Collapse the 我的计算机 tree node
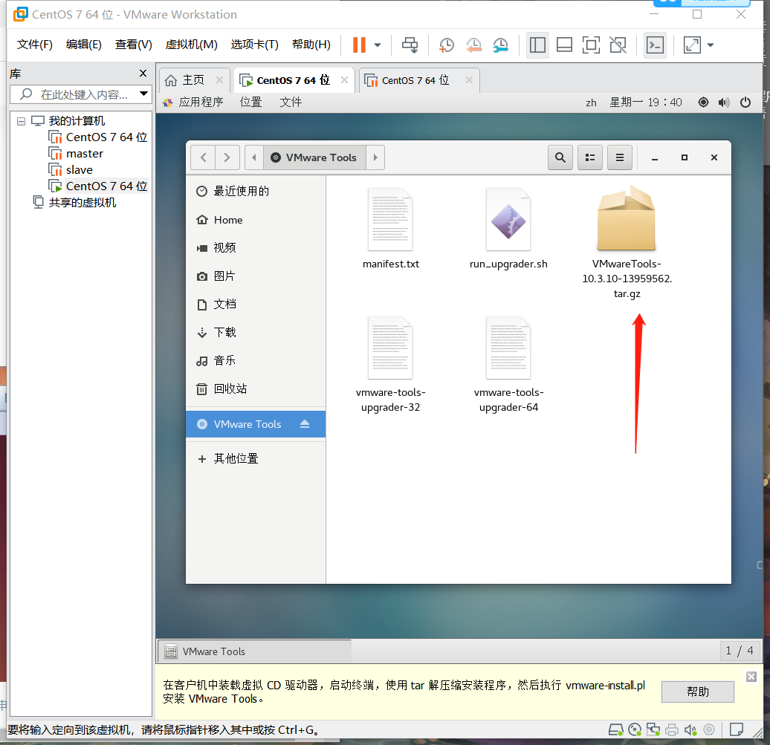This screenshot has height=745, width=770. pos(21,121)
